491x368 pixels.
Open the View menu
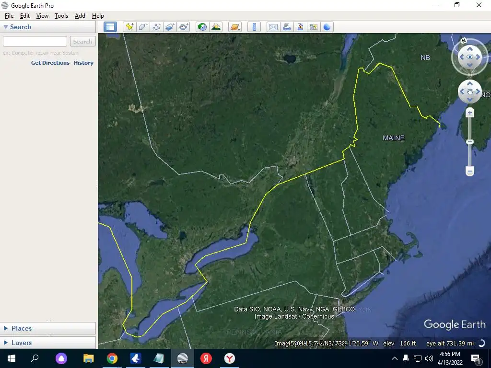[42, 16]
